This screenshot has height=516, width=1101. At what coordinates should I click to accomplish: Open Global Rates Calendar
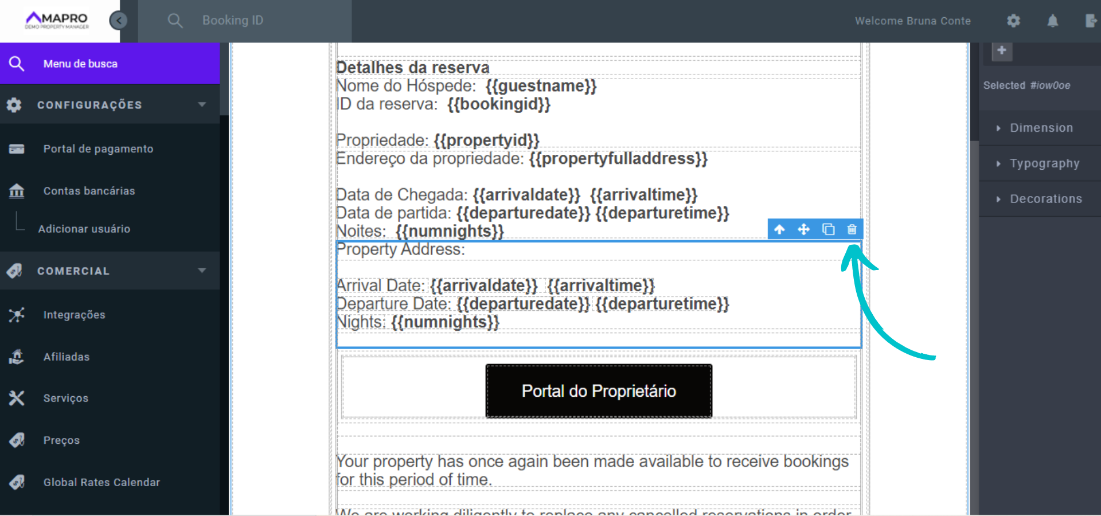(101, 482)
